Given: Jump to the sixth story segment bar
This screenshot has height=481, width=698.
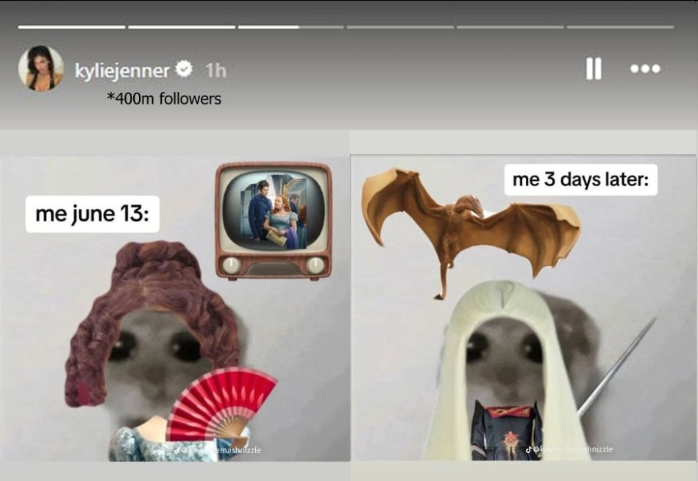Looking at the screenshot, I should point(620,27).
